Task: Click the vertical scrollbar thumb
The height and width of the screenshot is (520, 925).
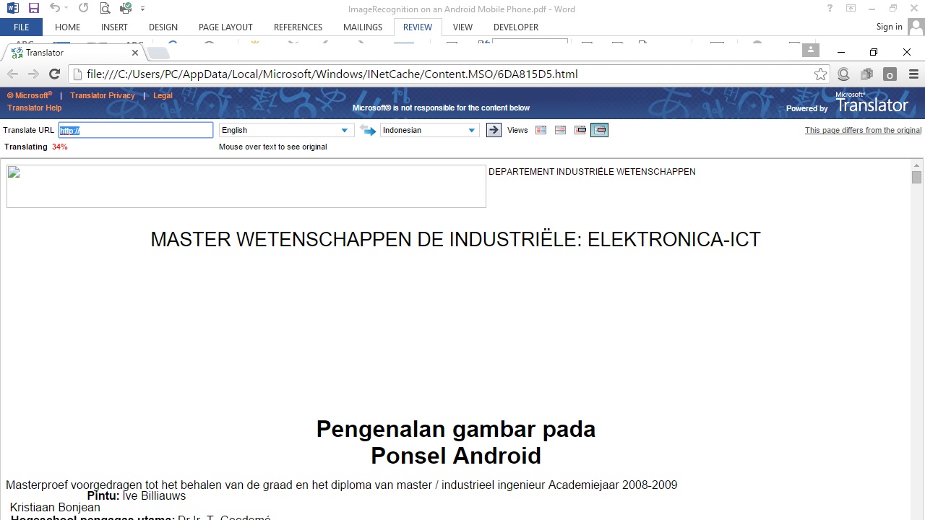Action: (916, 177)
